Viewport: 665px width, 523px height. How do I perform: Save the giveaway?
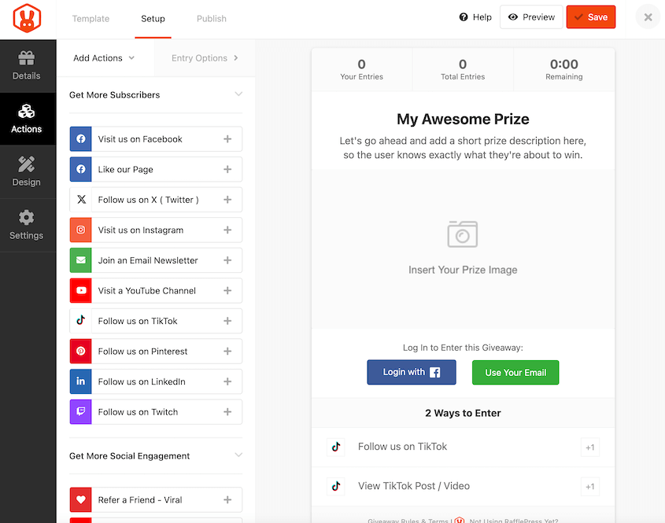591,16
